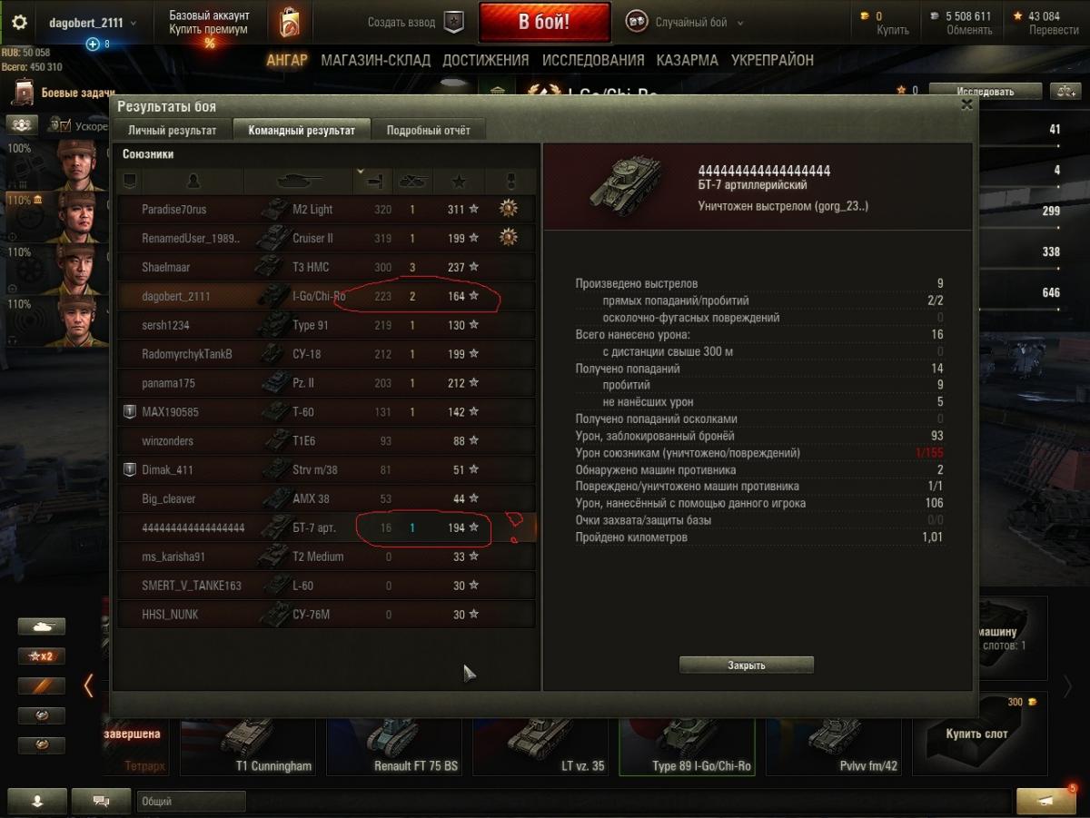
Task: Click the premium shop bag icon
Action: [288, 23]
